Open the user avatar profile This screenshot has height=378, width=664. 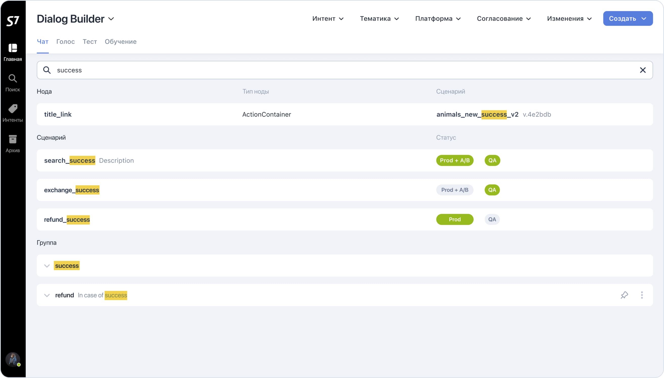point(13,359)
